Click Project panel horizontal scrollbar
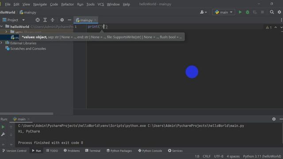 (x=27, y=114)
